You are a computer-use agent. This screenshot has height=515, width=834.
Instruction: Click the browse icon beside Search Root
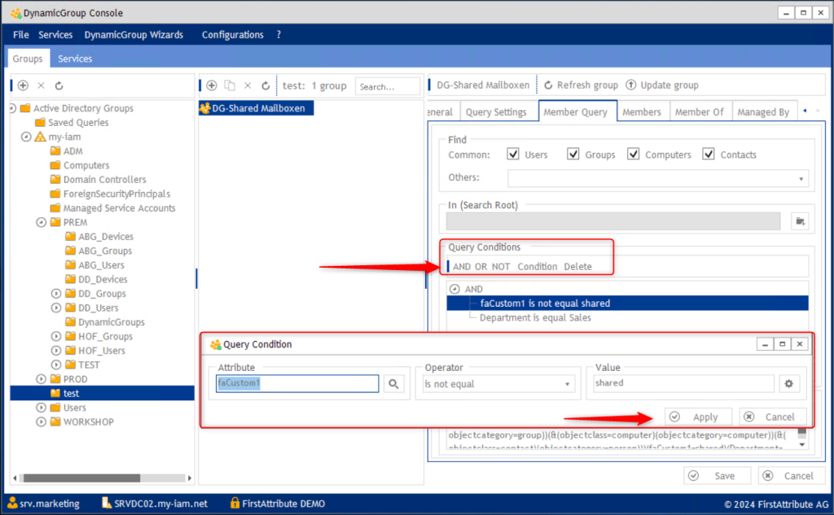(x=801, y=220)
